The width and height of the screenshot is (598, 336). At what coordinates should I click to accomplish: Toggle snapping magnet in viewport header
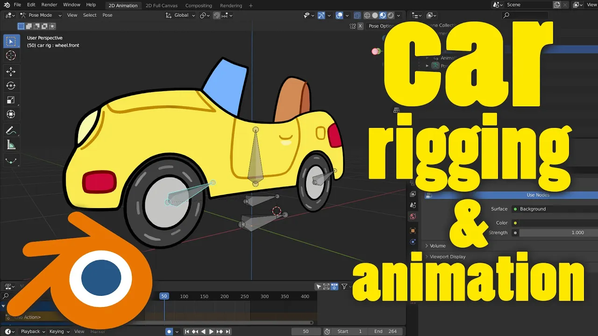click(216, 15)
